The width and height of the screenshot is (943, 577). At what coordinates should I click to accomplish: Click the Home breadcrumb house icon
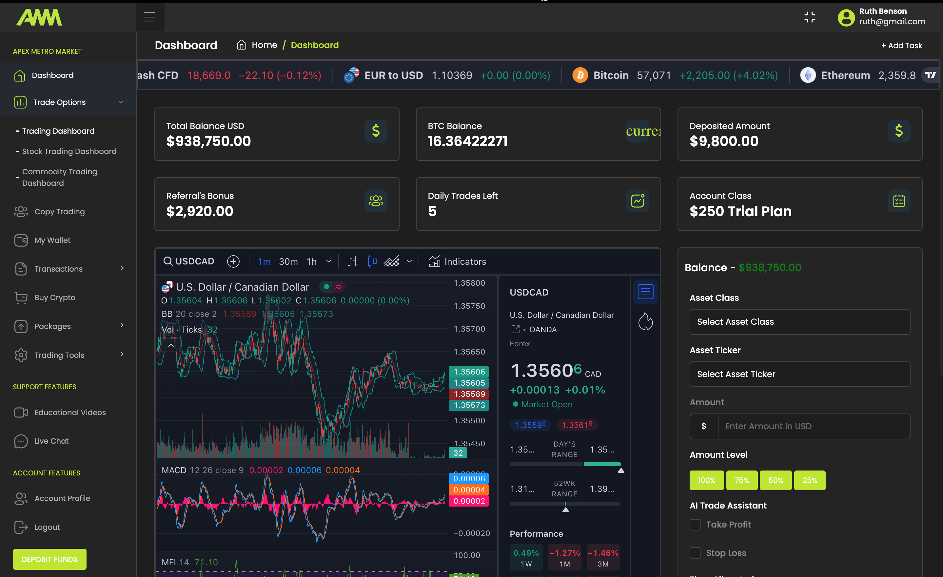[242, 45]
